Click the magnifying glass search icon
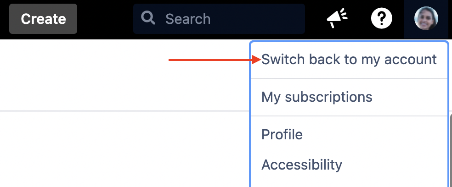The image size is (452, 187). (148, 18)
